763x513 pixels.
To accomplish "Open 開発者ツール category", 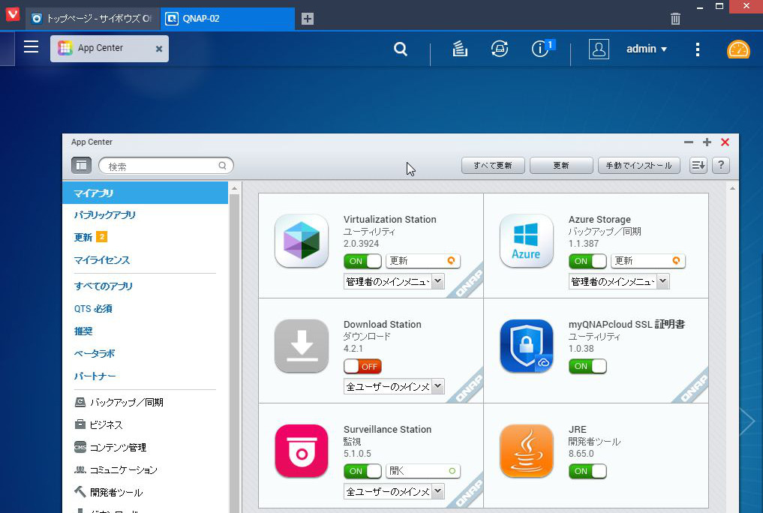I will click(108, 492).
